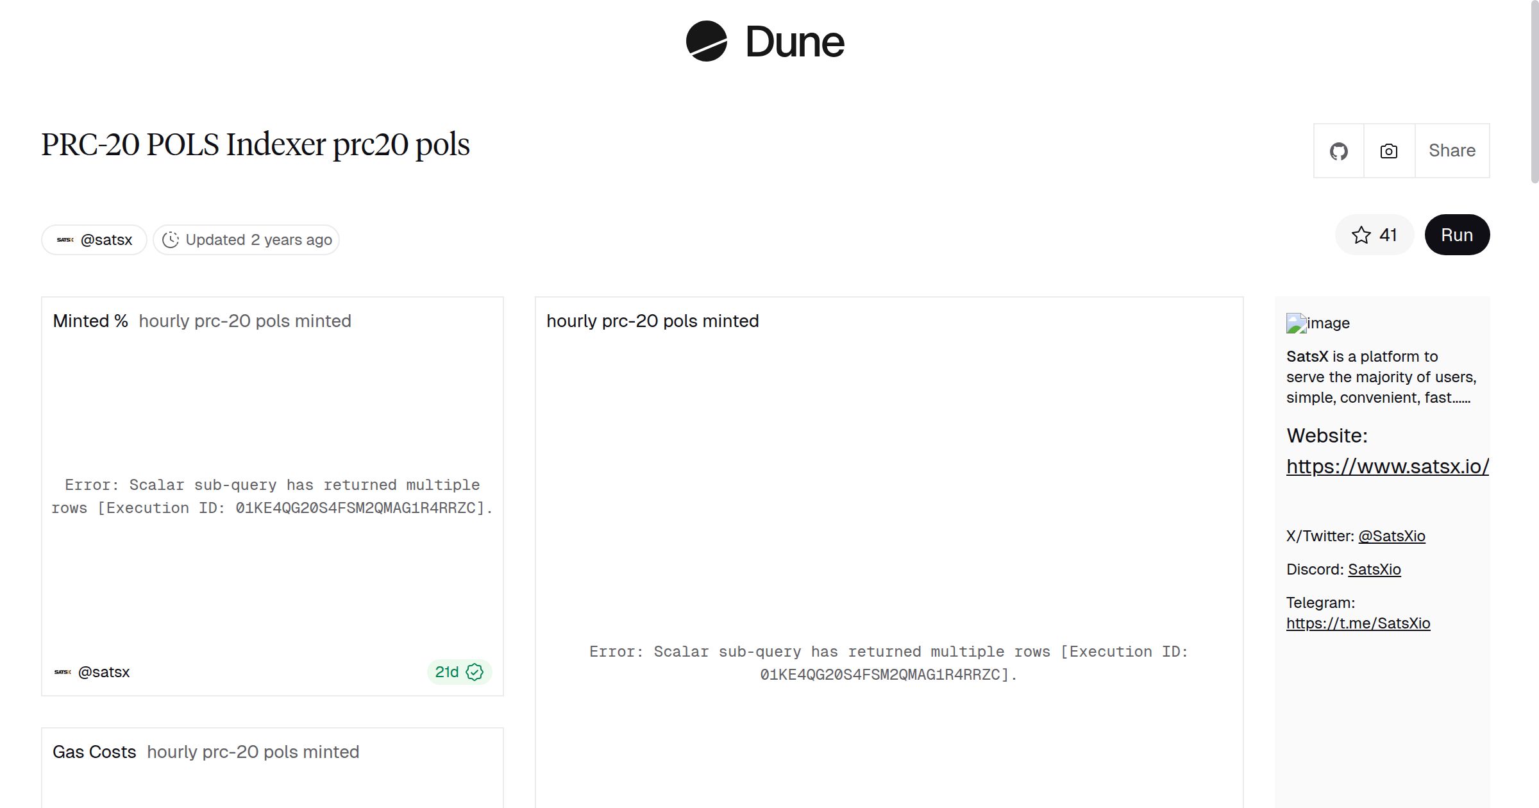Open the @satsx link in Minted % footer
The image size is (1539, 808).
click(104, 672)
